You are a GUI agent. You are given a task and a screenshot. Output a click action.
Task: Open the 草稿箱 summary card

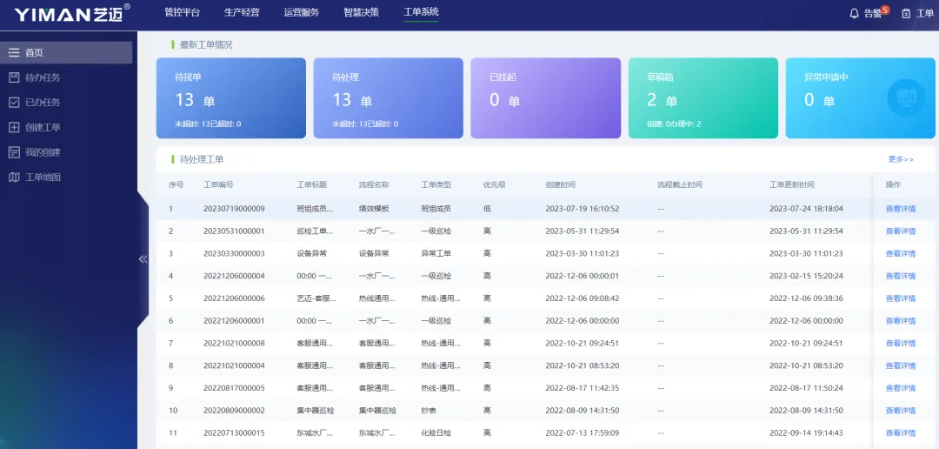(703, 98)
